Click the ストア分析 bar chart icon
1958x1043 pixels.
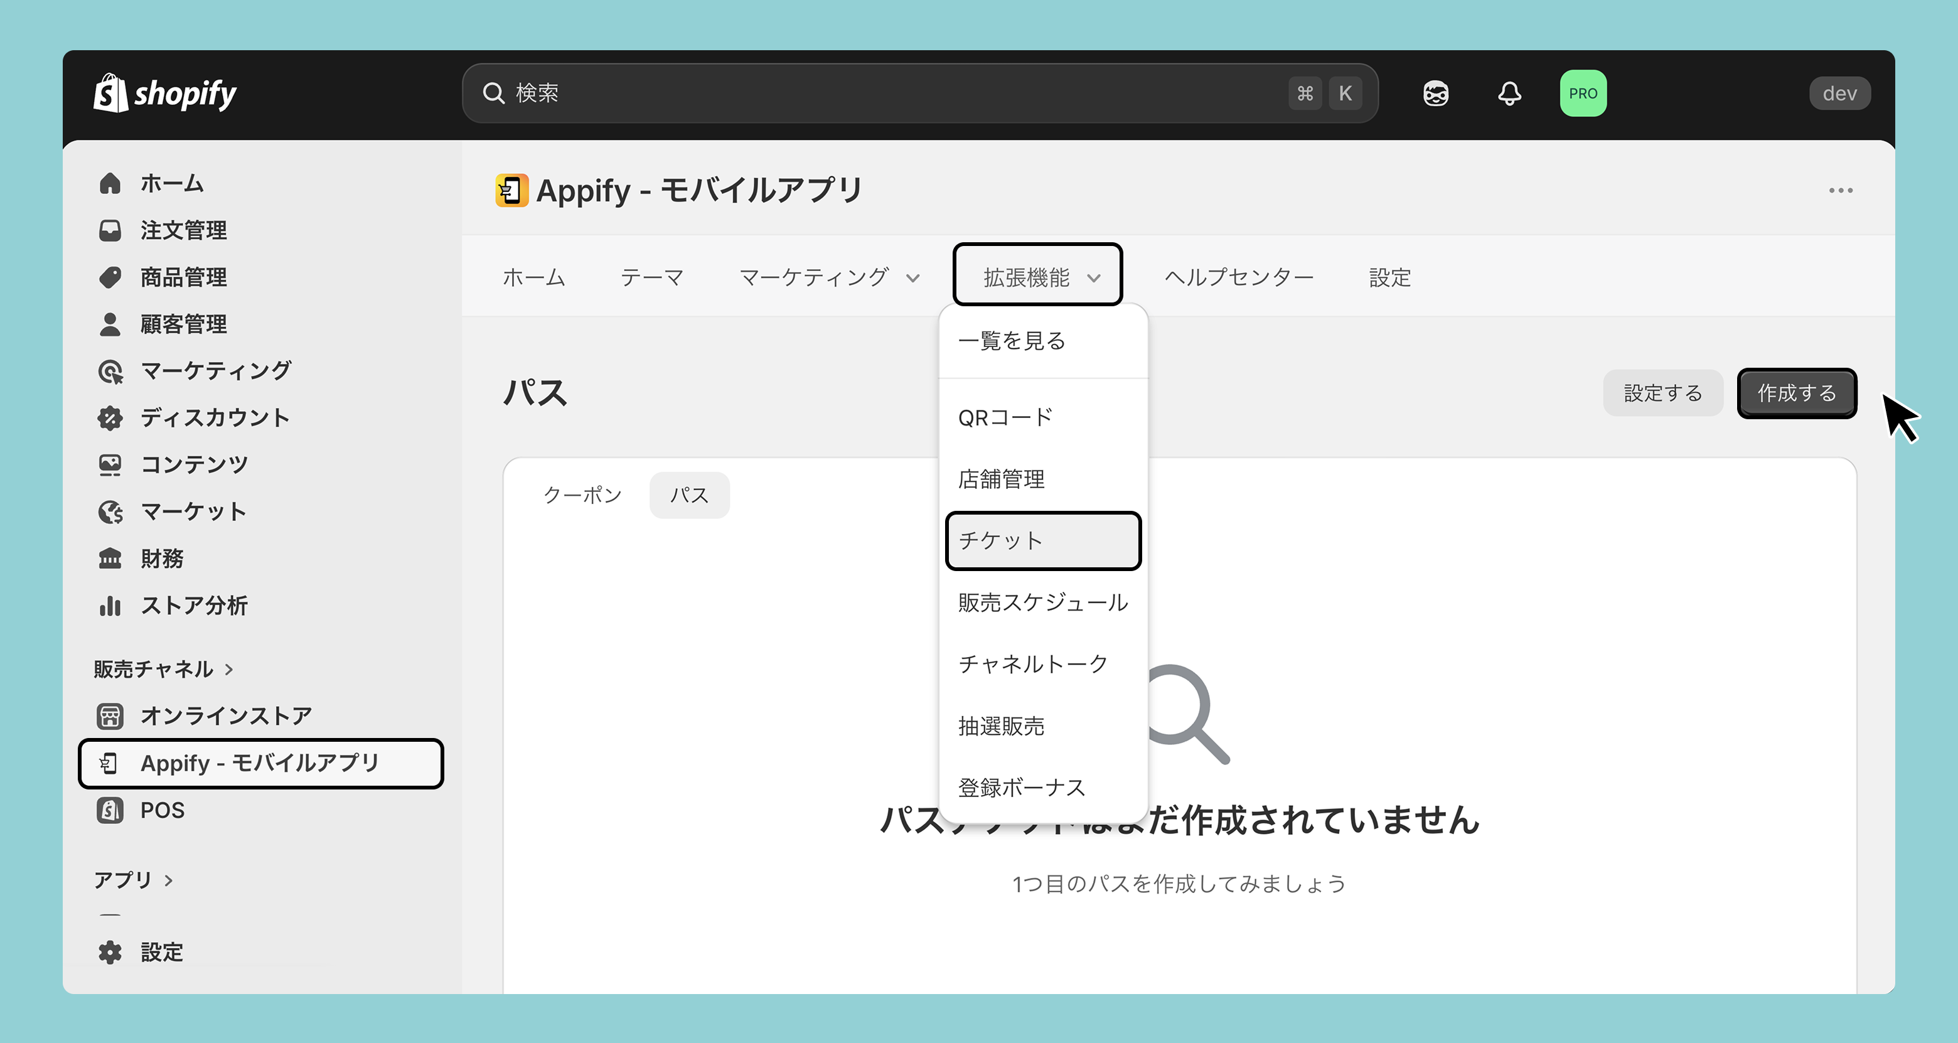tap(110, 605)
